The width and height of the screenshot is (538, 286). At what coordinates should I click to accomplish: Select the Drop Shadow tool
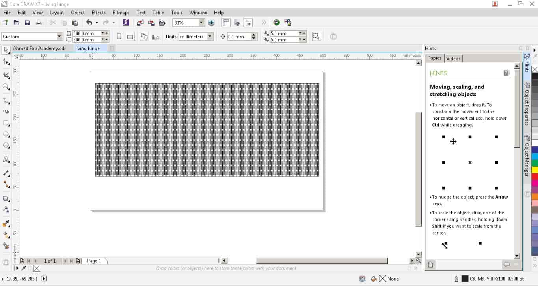point(6,199)
